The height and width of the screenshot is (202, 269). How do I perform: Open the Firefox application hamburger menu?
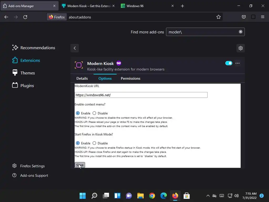click(263, 17)
